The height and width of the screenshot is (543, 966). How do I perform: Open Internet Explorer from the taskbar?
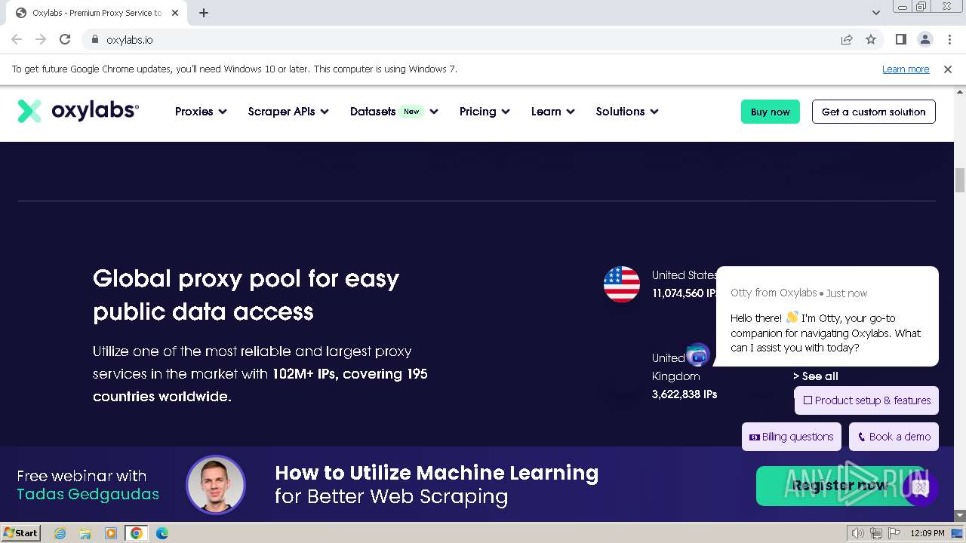point(60,533)
